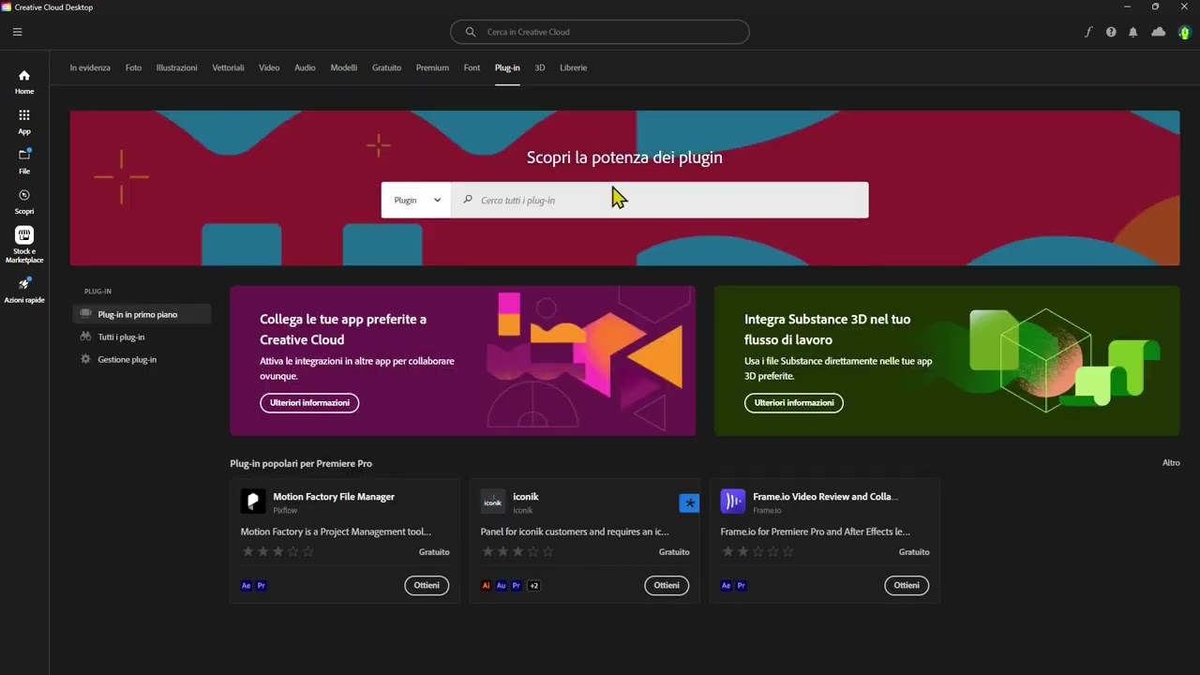The height and width of the screenshot is (675, 1200).
Task: Open the notifications bell icon
Action: 1132,32
